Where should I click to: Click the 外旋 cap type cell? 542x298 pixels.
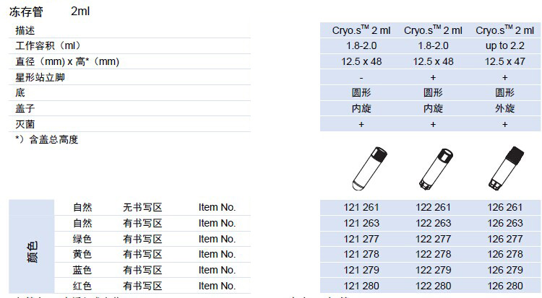[505, 108]
